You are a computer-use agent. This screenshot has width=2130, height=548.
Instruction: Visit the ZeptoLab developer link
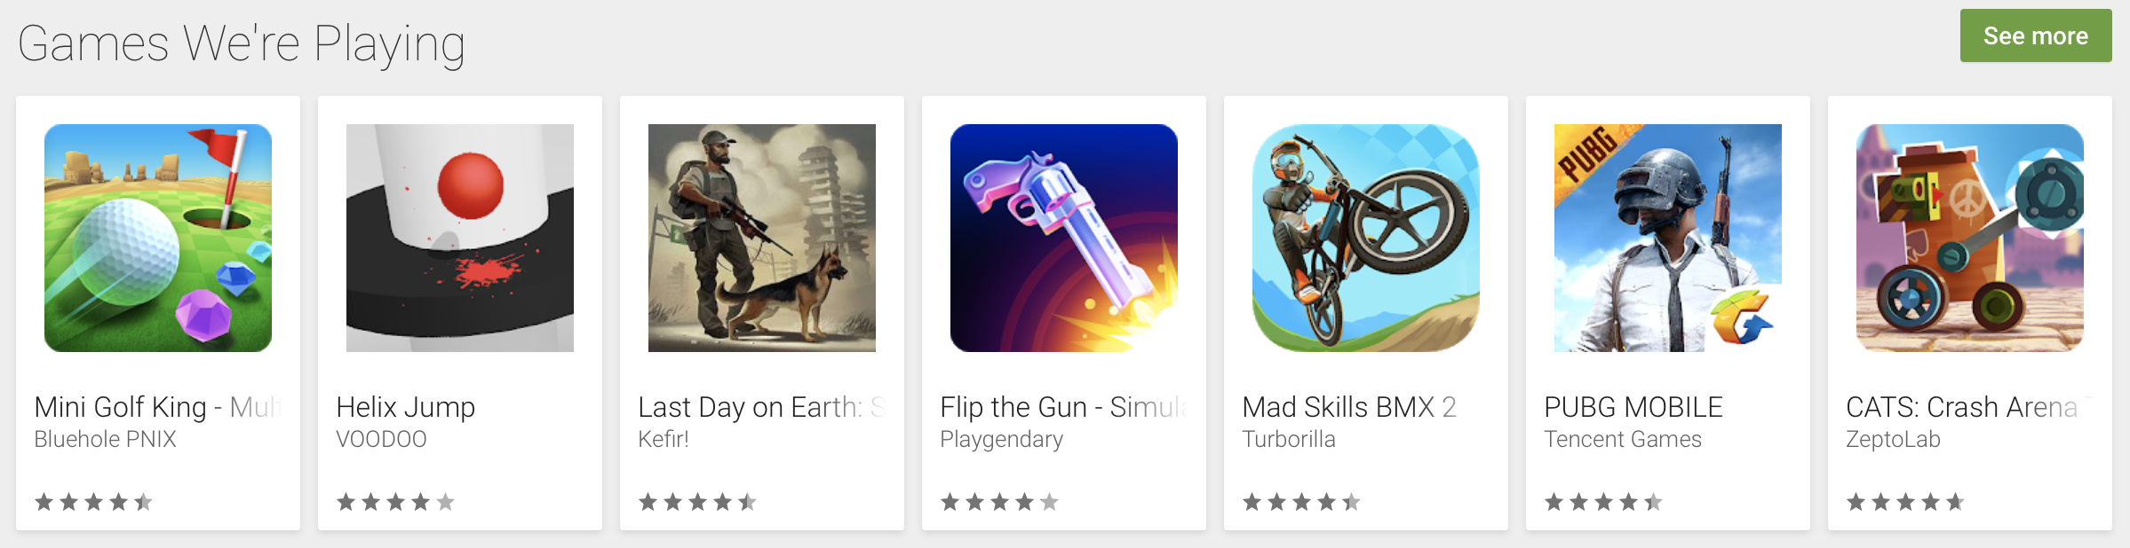click(1893, 439)
